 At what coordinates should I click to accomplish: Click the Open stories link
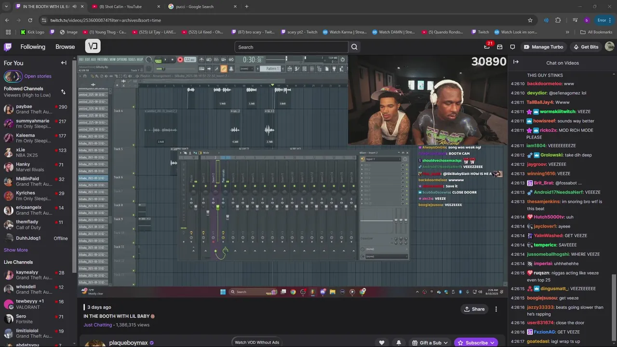[x=38, y=76]
